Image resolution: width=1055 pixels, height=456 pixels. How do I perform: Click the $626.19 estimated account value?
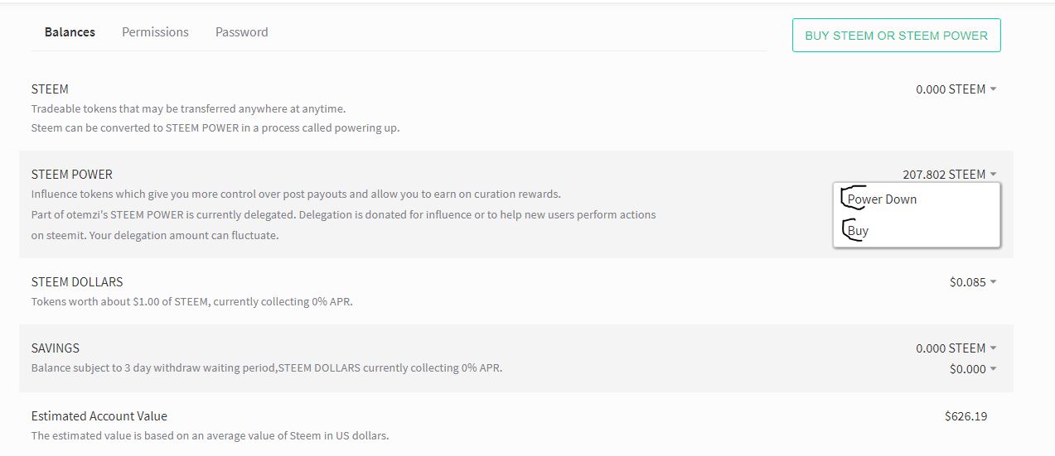(x=965, y=416)
